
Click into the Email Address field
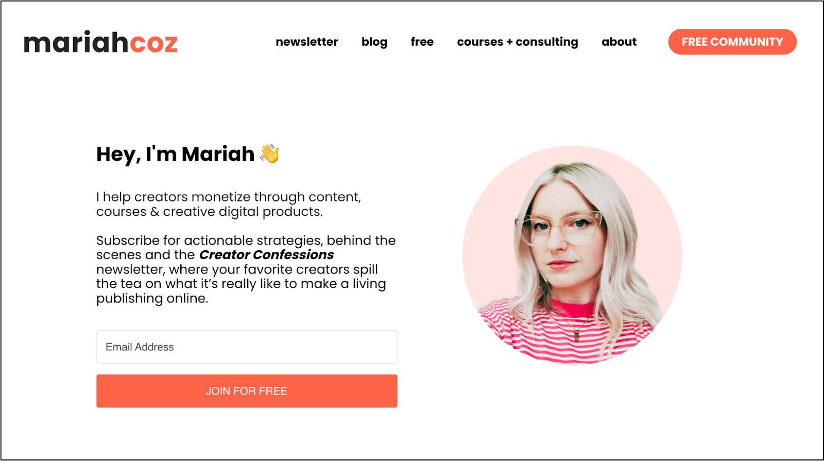click(x=247, y=347)
